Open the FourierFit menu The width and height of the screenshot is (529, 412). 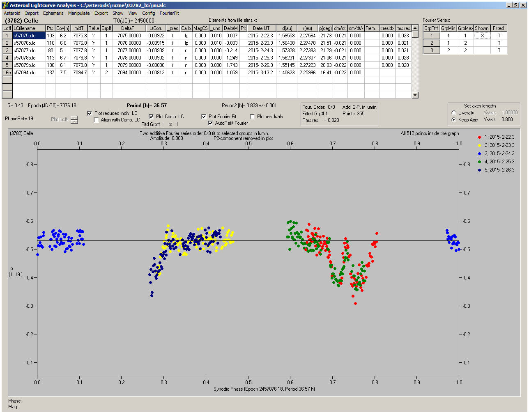coord(169,13)
